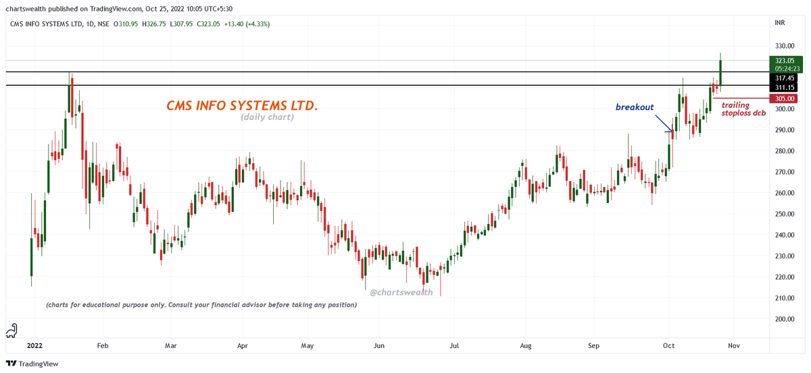This screenshot has height=373, width=811.
Task: Click the 250.00 price axis label
Action: click(x=784, y=214)
